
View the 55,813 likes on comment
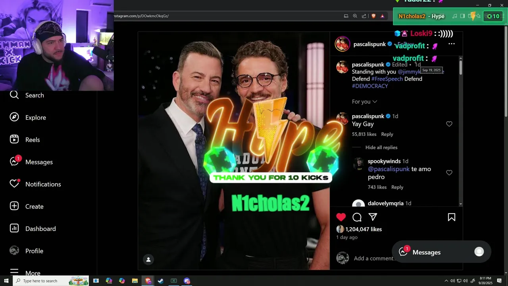(x=364, y=134)
